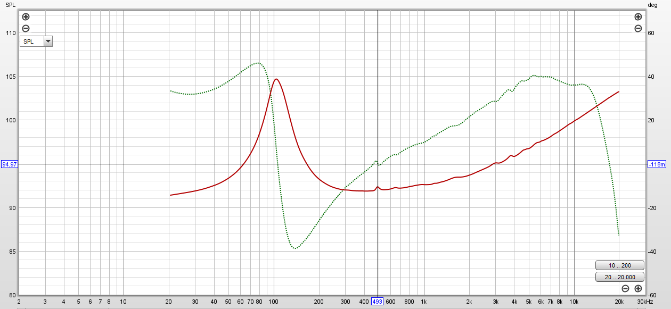This screenshot has width=671, height=309.
Task: Click the 493 cursor frequency field
Action: pyautogui.click(x=378, y=302)
